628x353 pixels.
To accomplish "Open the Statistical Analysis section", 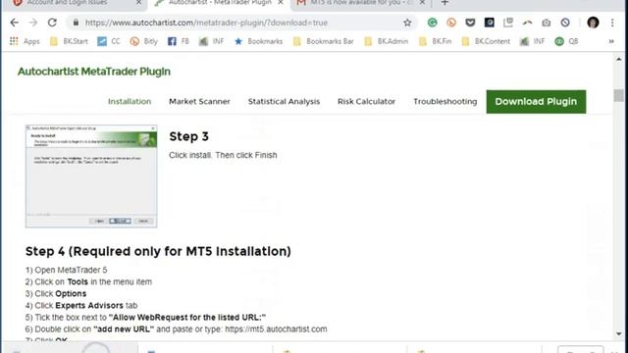I will pos(284,102).
